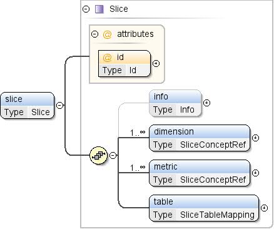274x229 pixels.
Task: Collapse the Slice type container
Action: coord(86,9)
